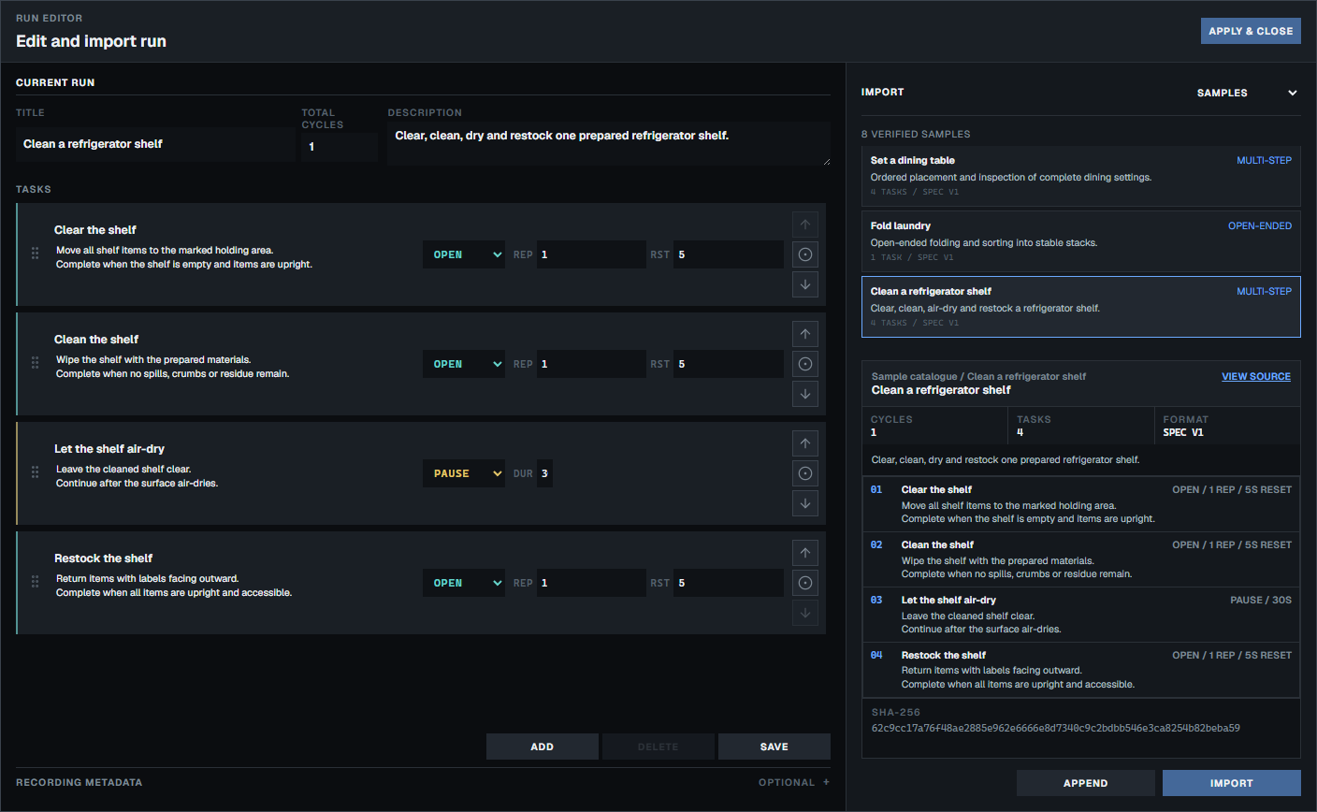Save the current run
This screenshot has height=812, width=1317.
pos(774,747)
